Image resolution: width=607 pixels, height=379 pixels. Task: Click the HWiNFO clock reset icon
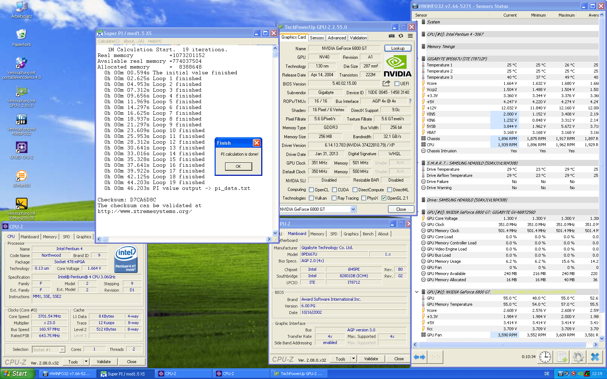tap(545, 357)
